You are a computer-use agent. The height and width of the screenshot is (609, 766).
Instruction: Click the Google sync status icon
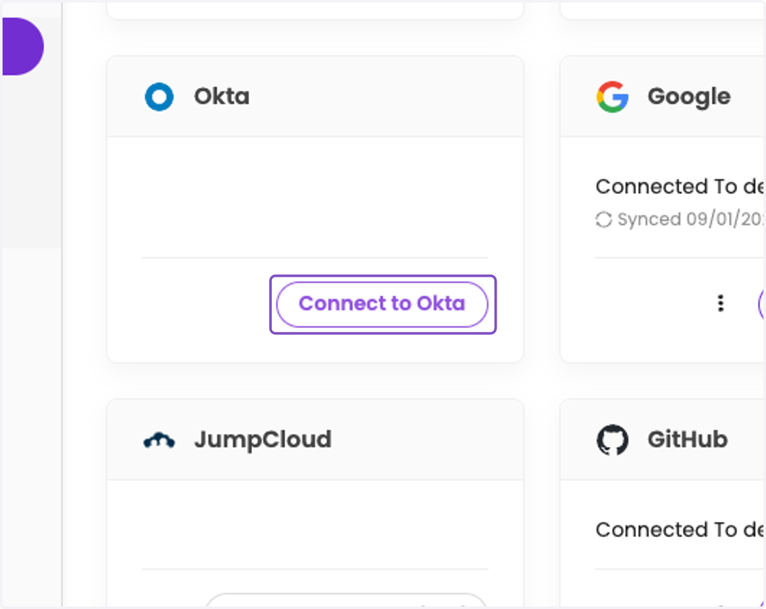[603, 219]
